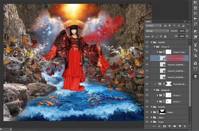This screenshot has height=131, width=199.
Task: Toggle lock transparent pixels
Action: point(153,36)
